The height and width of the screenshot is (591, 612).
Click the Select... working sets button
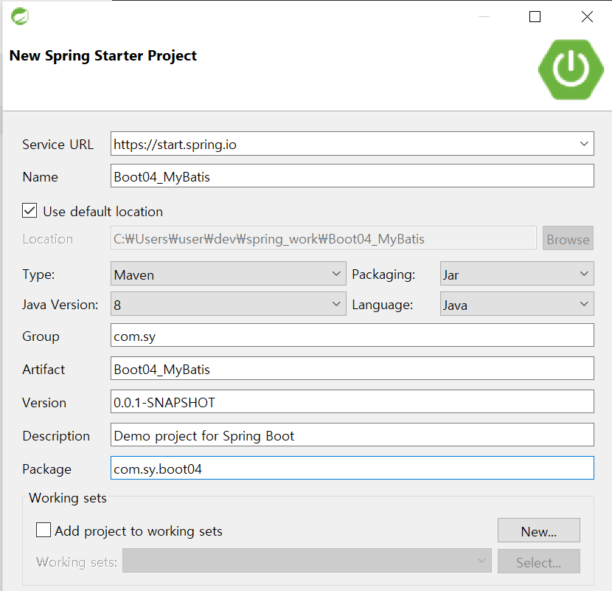538,561
